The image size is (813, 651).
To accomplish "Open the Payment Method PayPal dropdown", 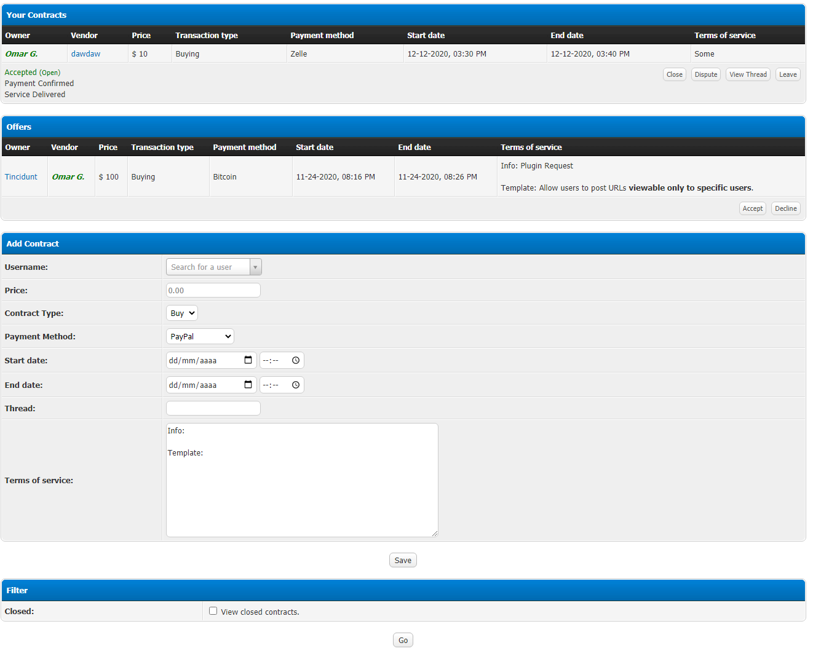I will 200,336.
